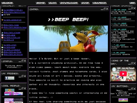The width and height of the screenshot is (137, 103).
Task: Close the MAJOR UPDATES panel
Action: pos(134,8)
